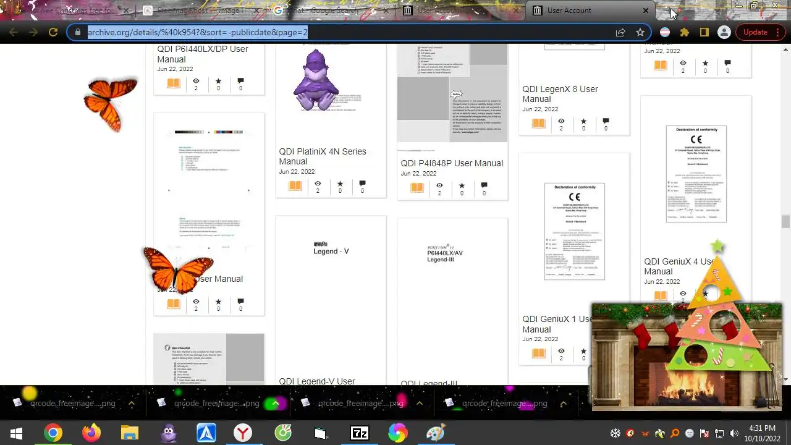
Task: Click the volume icon in system tray
Action: point(734,433)
